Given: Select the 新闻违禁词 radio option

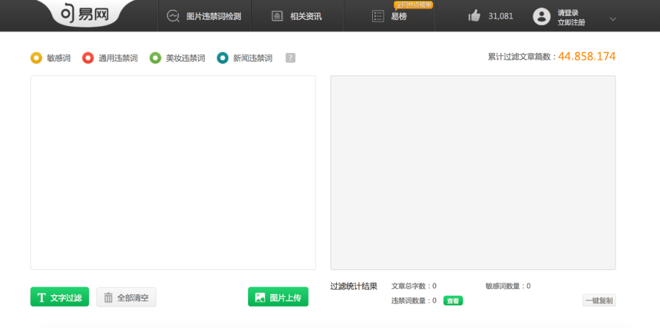Looking at the screenshot, I should tap(222, 58).
